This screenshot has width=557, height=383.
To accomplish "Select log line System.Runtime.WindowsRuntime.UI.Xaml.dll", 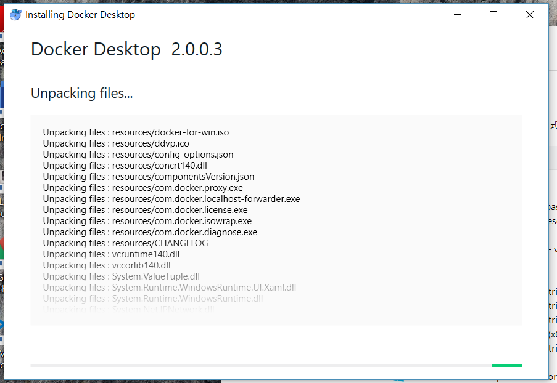I will pos(170,288).
